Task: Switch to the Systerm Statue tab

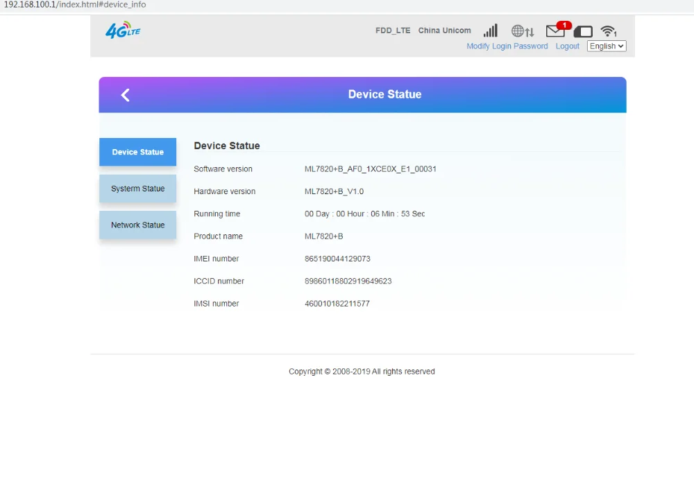Action: coord(137,189)
